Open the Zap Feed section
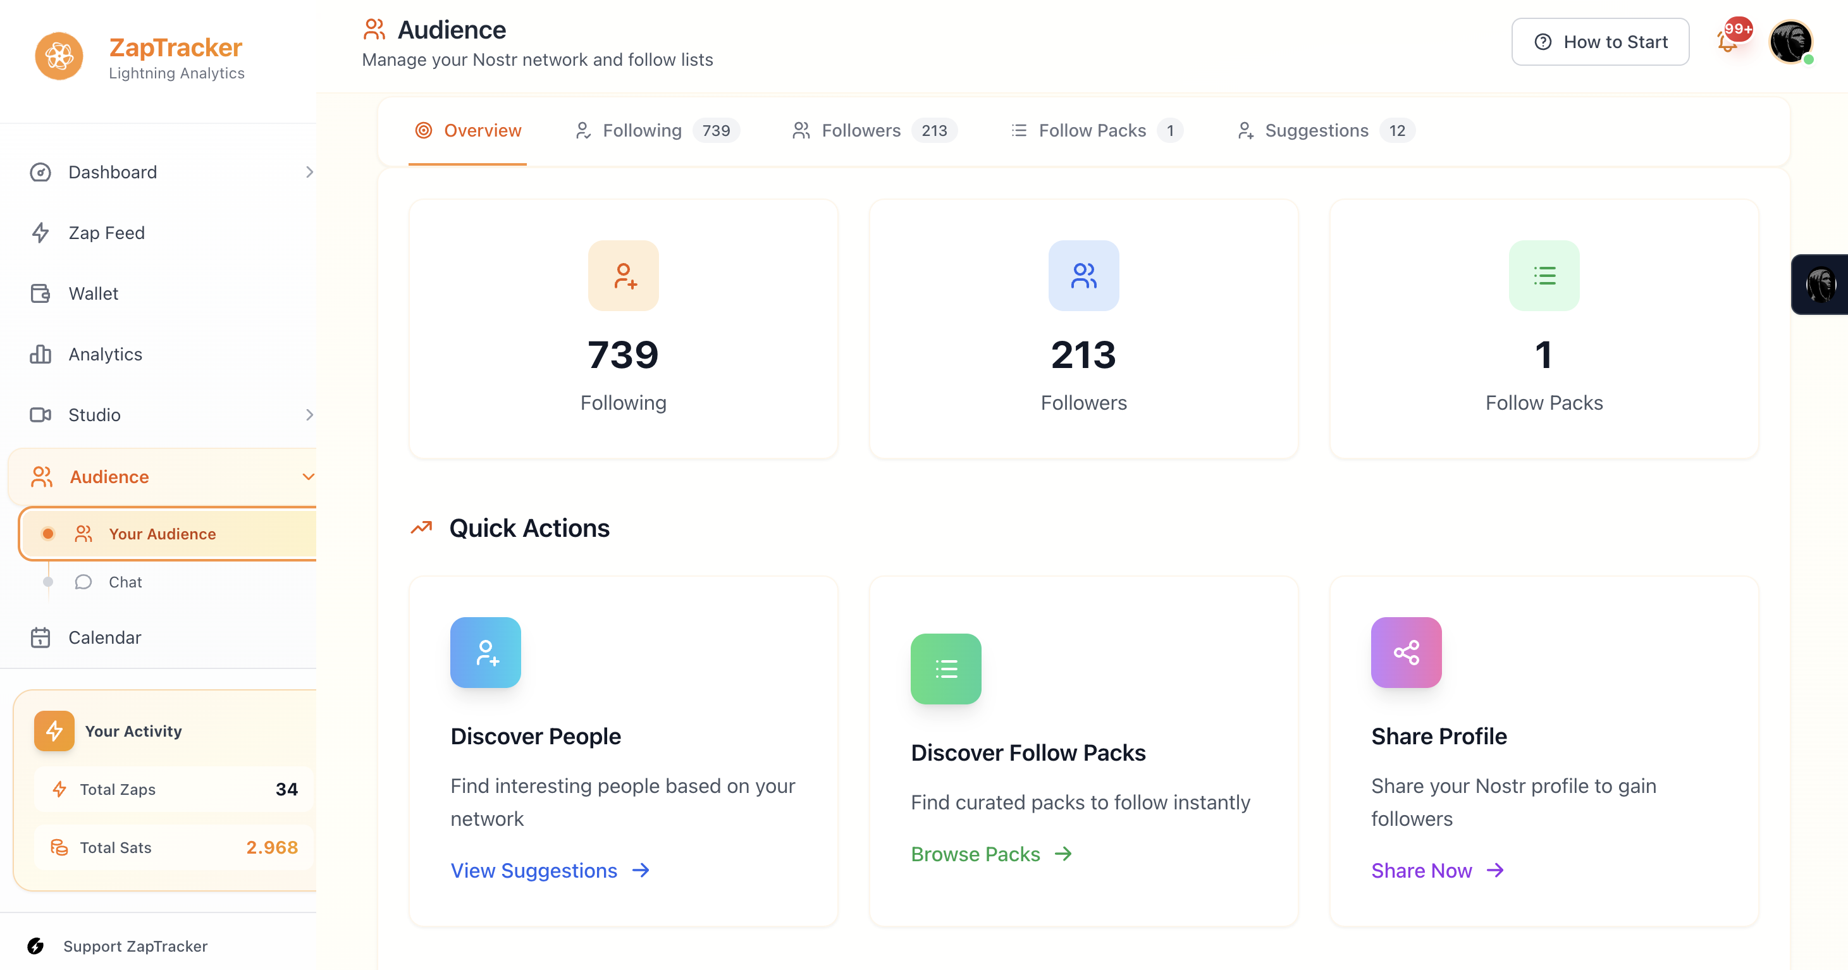The height and width of the screenshot is (970, 1848). pyautogui.click(x=107, y=233)
